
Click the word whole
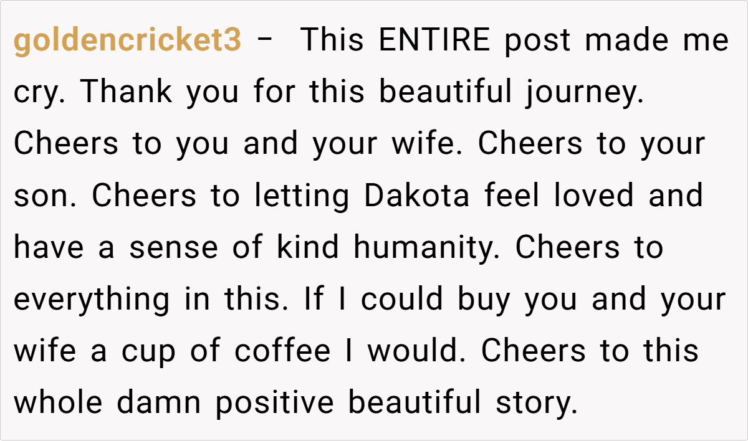click(x=58, y=403)
